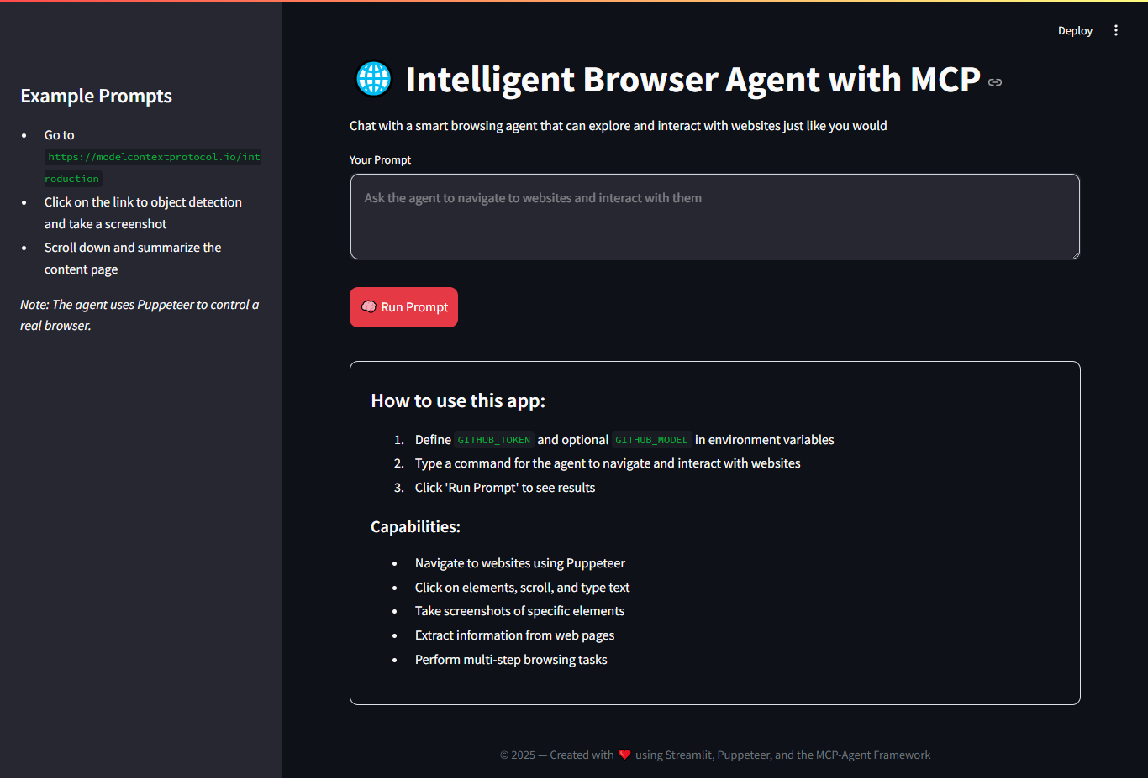Click the GITHUB_MODEL inline code badge
This screenshot has width=1148, height=779.
coord(651,439)
